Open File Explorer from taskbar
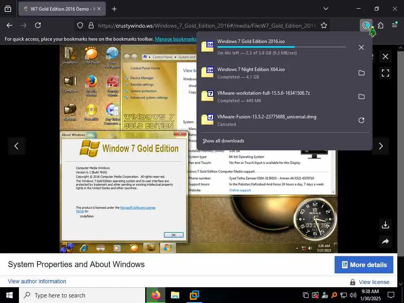 tap(175, 295)
